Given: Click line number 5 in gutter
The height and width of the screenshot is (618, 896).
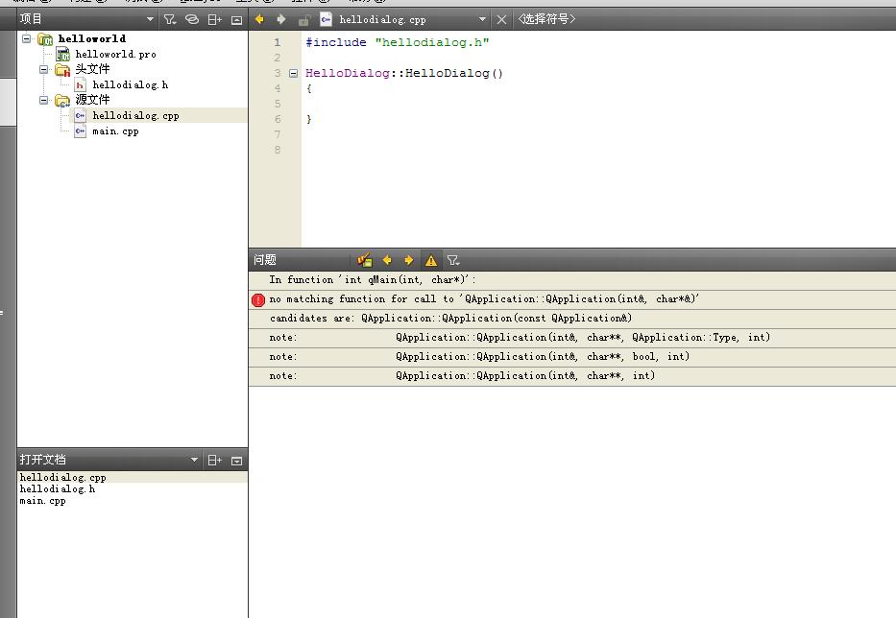Looking at the screenshot, I should [x=278, y=104].
